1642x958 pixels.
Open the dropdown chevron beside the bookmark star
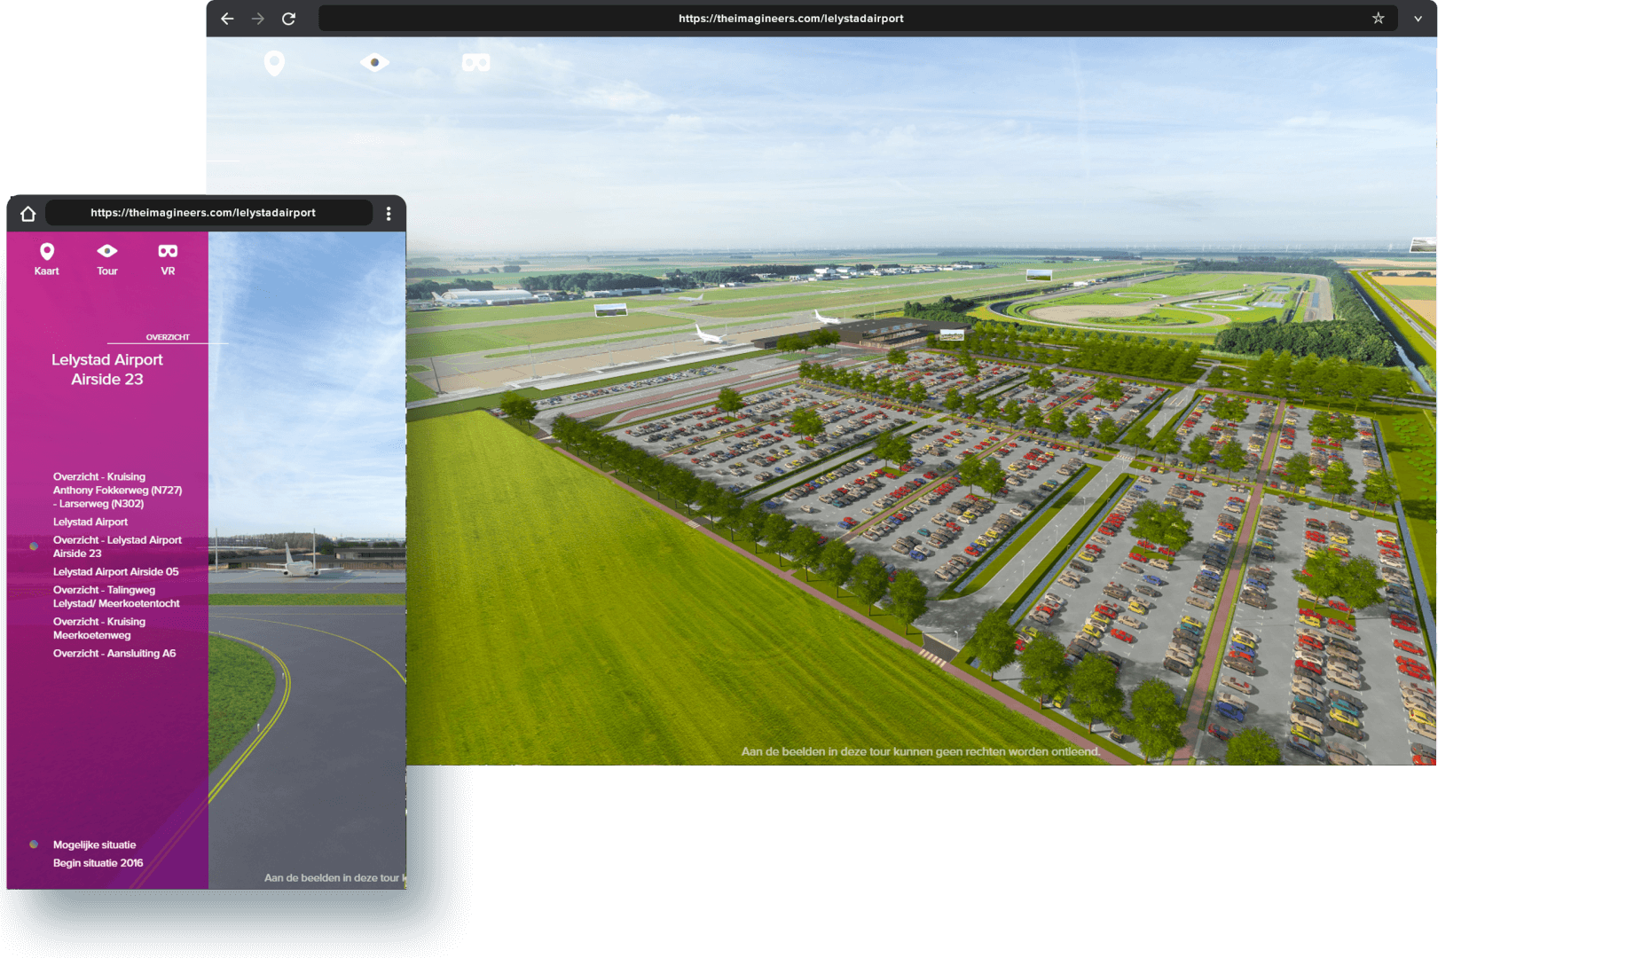(x=1418, y=18)
